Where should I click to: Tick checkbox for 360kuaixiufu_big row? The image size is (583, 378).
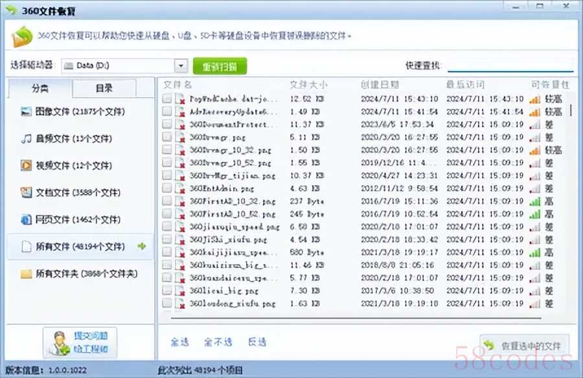point(167,264)
